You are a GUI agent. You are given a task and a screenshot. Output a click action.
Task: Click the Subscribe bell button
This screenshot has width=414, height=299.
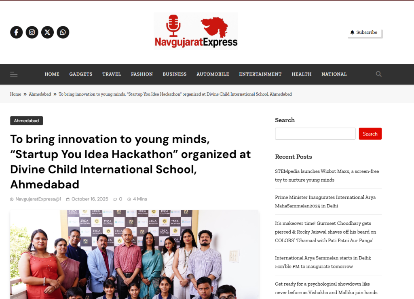pos(364,33)
